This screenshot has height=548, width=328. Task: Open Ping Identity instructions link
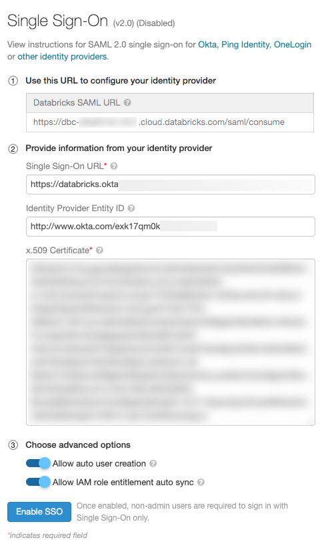245,44
